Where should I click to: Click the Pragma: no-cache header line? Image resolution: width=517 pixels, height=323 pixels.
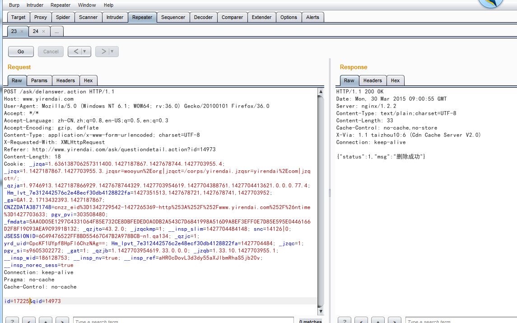[29, 280]
